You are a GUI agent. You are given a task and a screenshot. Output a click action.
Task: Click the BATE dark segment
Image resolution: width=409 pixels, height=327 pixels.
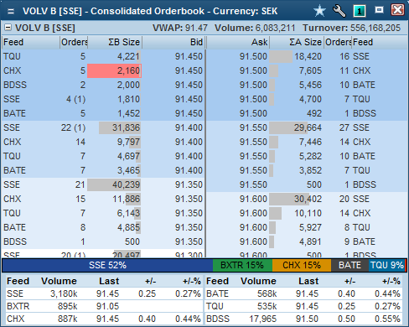point(349,265)
